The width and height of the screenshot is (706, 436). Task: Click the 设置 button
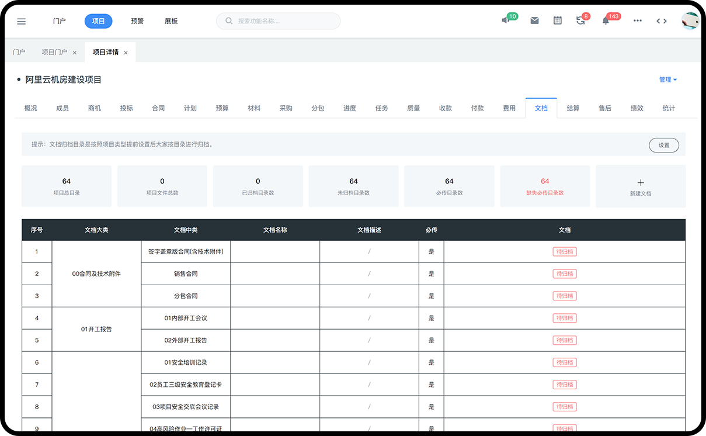click(663, 145)
